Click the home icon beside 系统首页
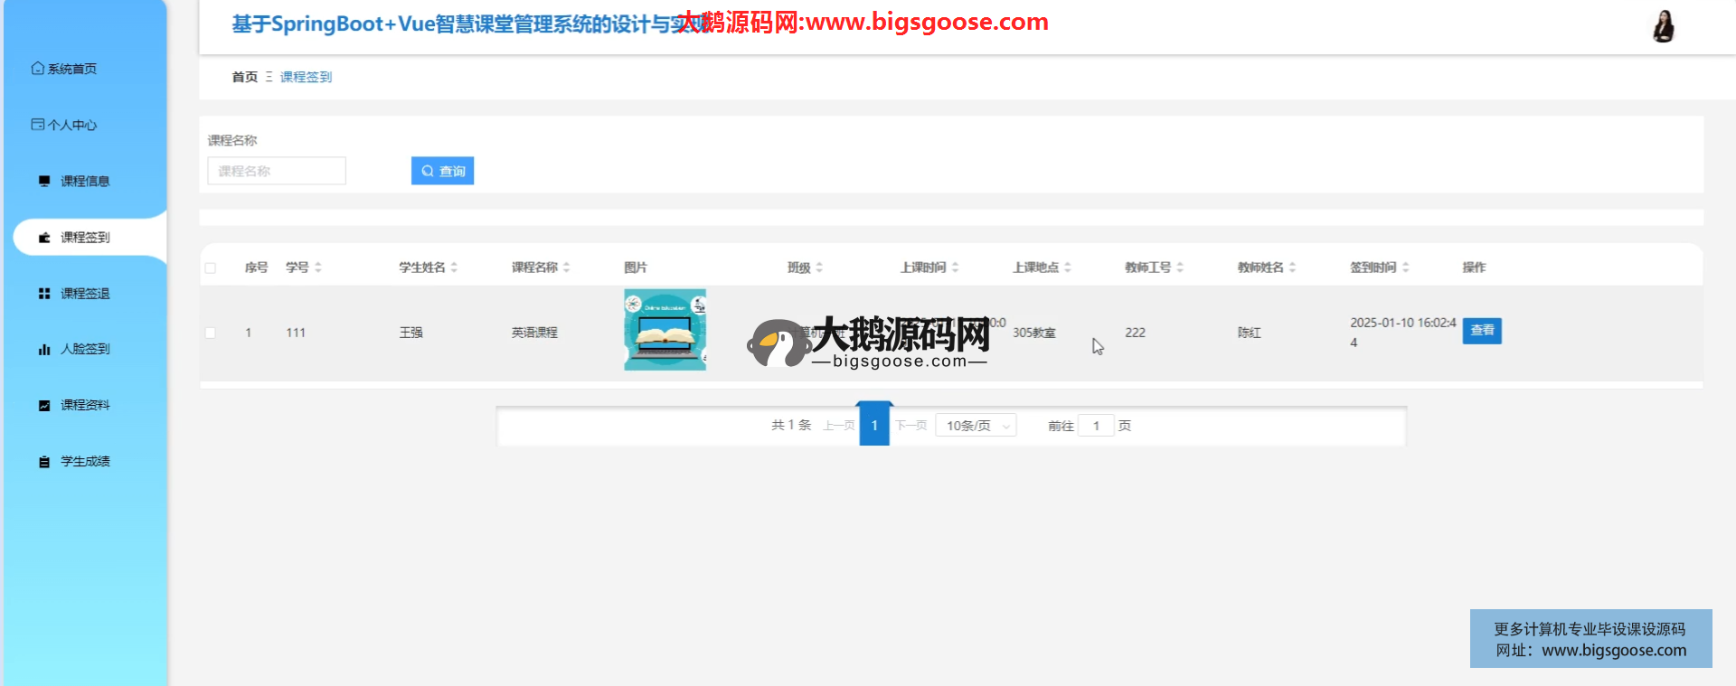Image resolution: width=1736 pixels, height=686 pixels. click(x=37, y=69)
